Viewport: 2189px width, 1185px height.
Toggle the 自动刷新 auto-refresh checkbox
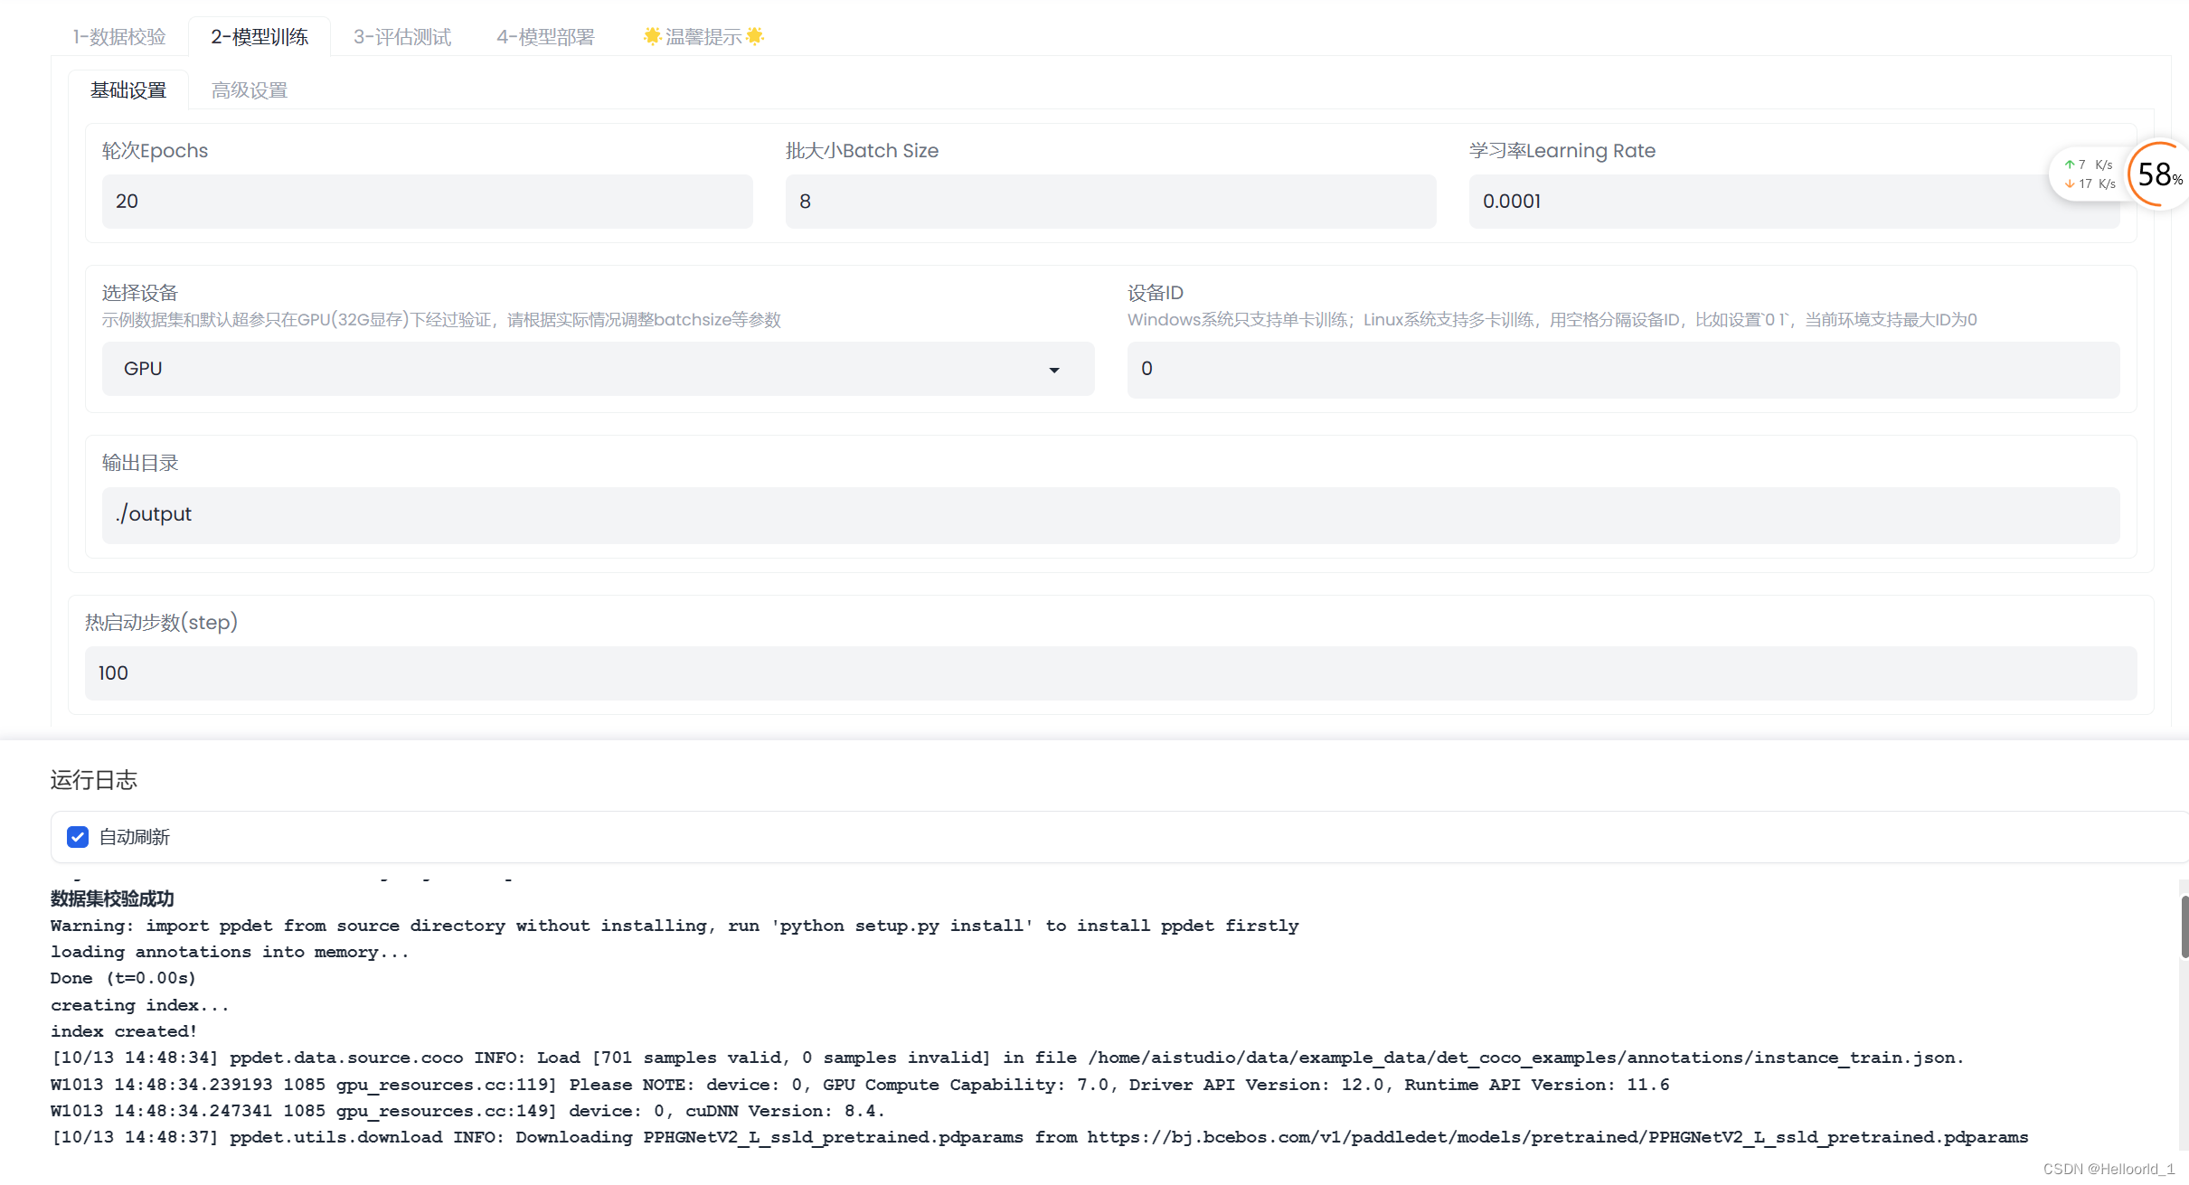click(78, 837)
